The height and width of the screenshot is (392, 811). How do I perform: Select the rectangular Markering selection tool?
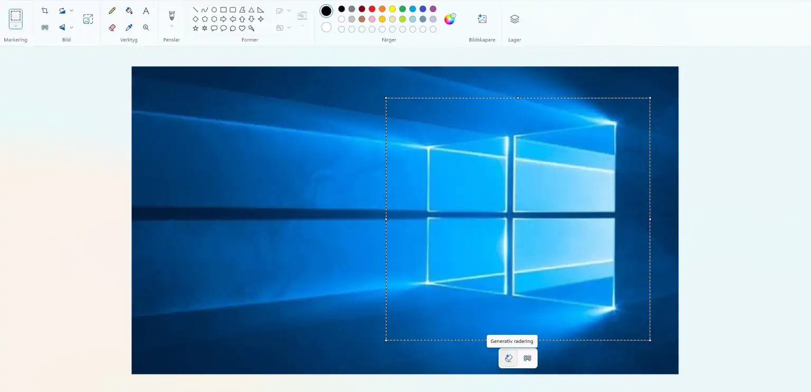(x=16, y=15)
